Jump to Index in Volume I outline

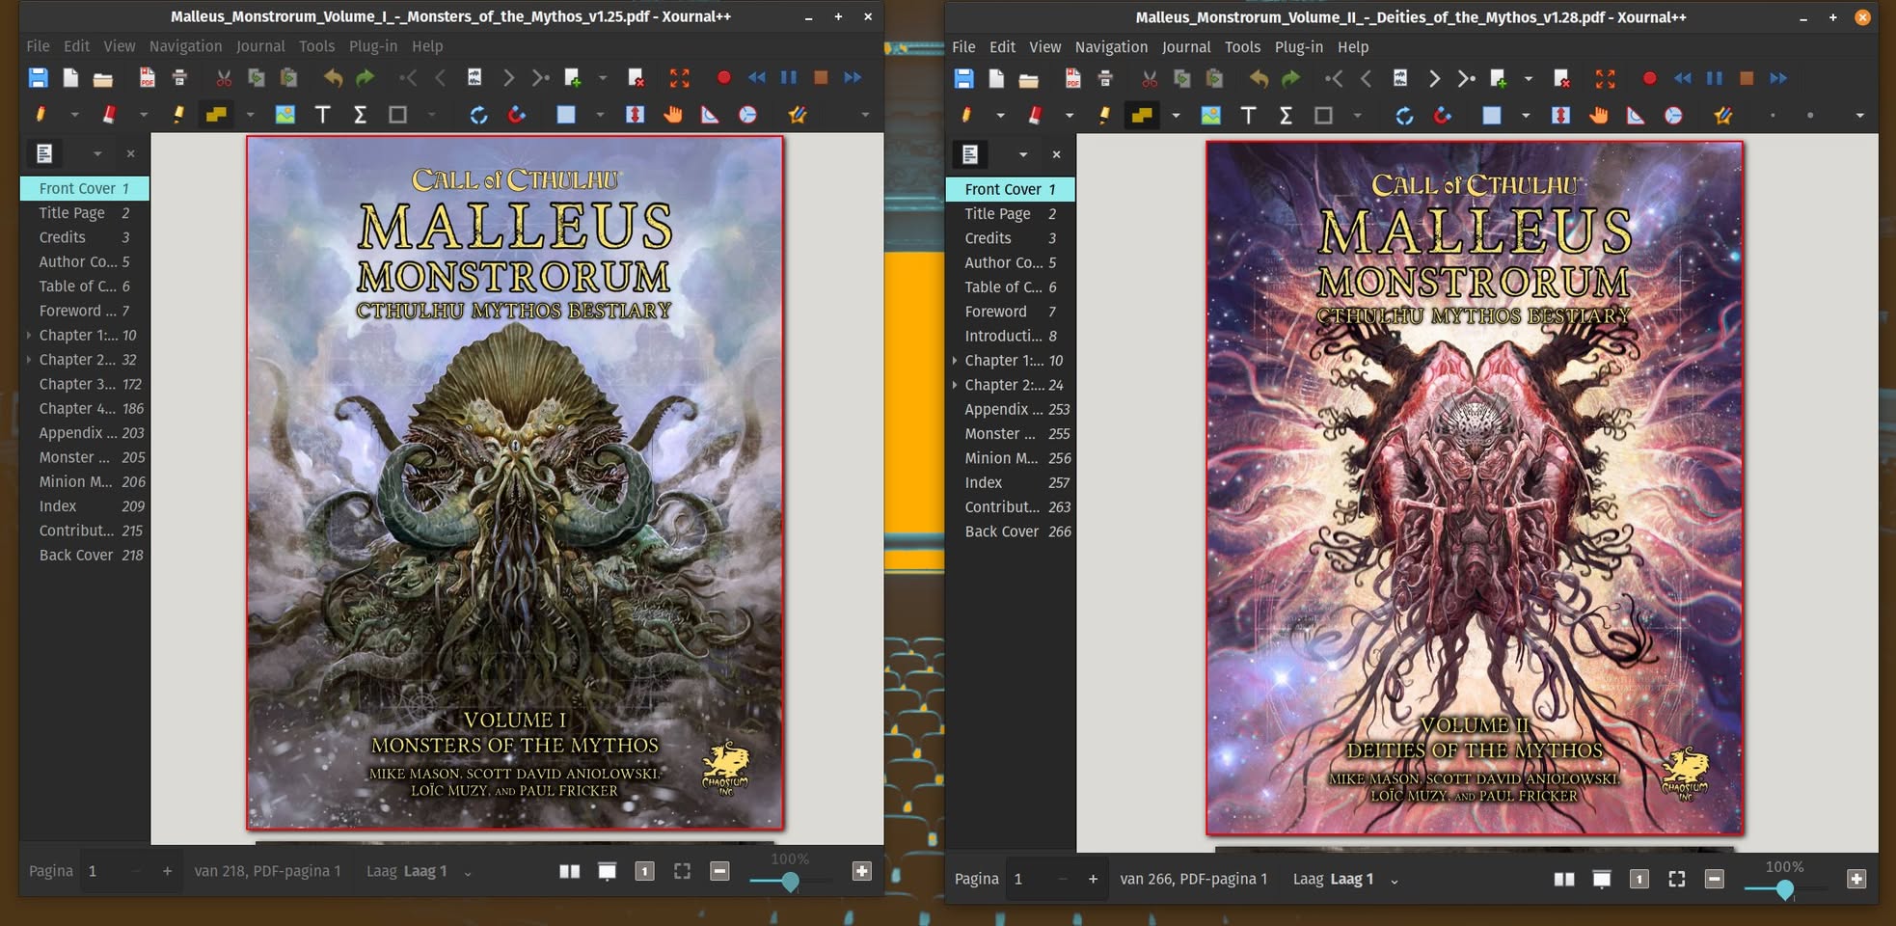pos(85,506)
